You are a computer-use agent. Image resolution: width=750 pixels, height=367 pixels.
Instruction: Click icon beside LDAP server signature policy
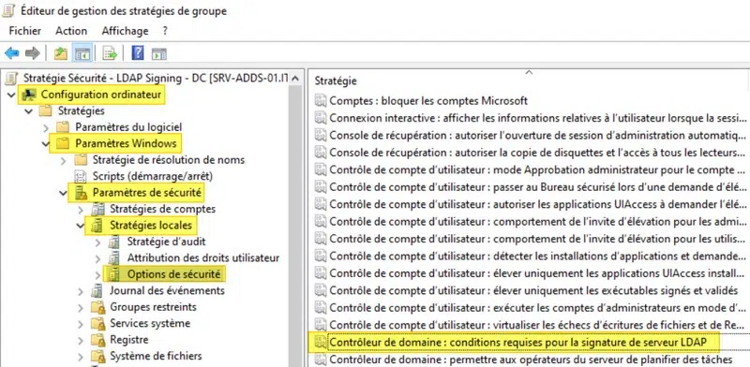pos(321,342)
